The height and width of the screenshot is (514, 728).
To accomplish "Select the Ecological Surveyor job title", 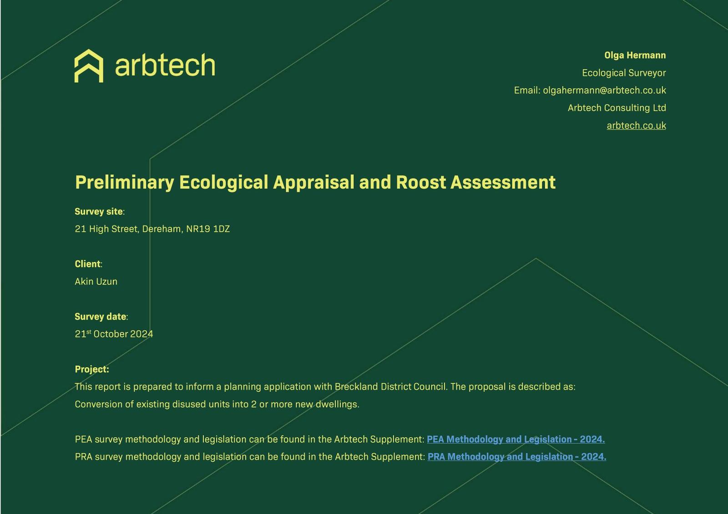I will [623, 73].
